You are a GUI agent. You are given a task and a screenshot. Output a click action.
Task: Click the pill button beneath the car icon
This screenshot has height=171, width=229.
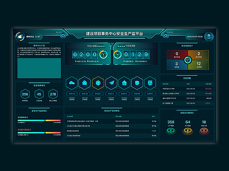pos(72,94)
